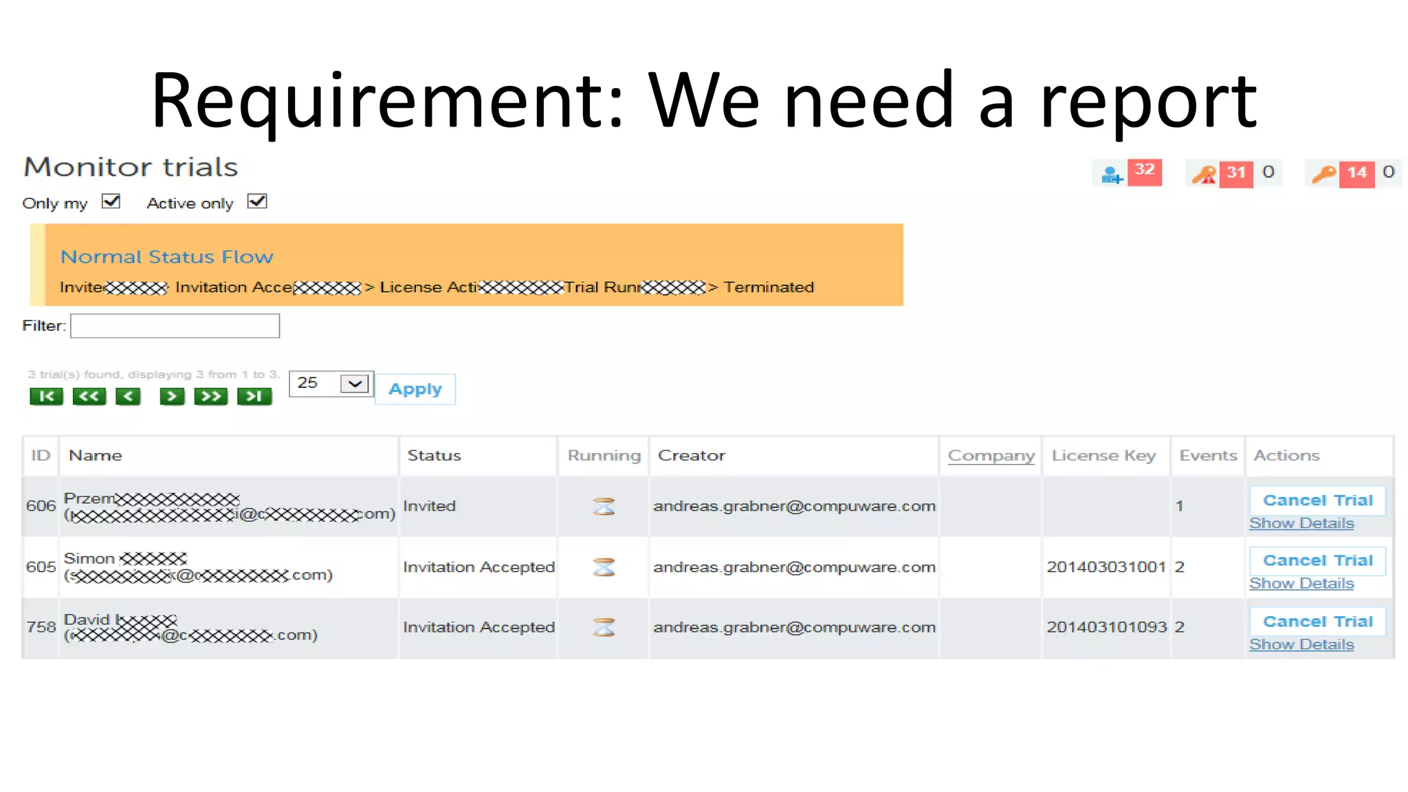Image resolution: width=1408 pixels, height=792 pixels.
Task: Click the hourglass icon in row 758
Action: (x=604, y=628)
